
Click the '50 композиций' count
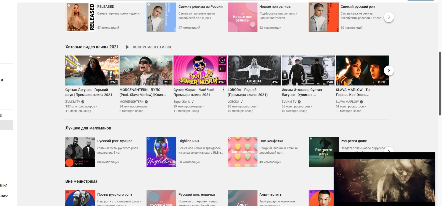(x=189, y=162)
